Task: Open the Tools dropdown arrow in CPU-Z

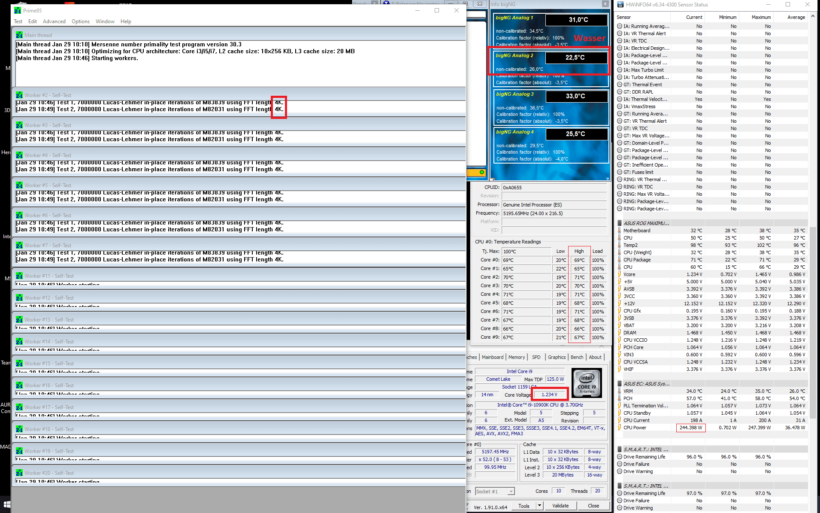Action: 540,506
